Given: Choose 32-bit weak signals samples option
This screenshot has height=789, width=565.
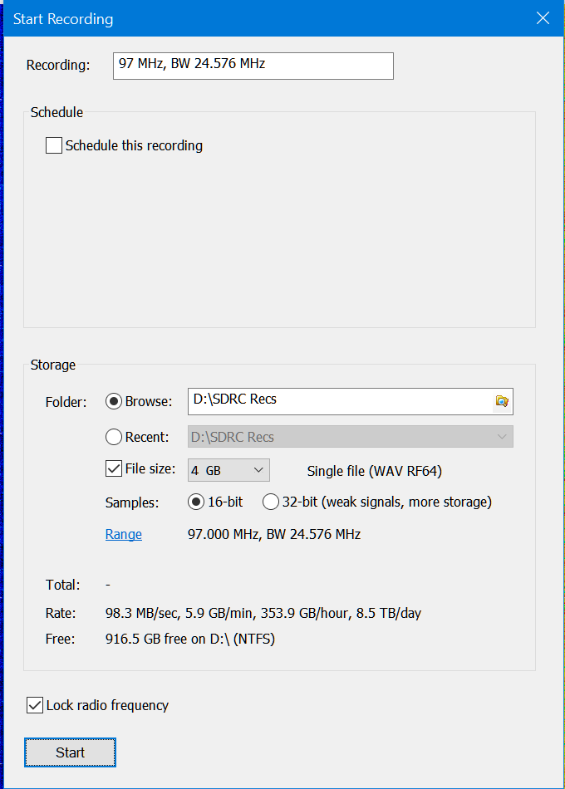Looking at the screenshot, I should 271,502.
